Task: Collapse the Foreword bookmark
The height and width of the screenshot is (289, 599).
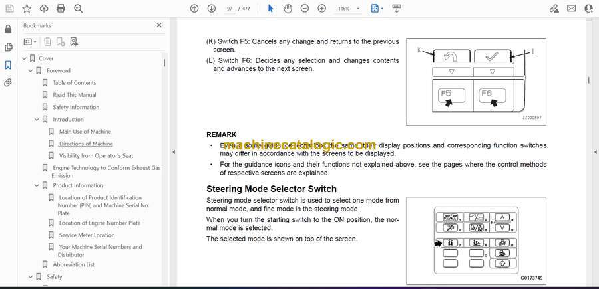Action: 31,71
